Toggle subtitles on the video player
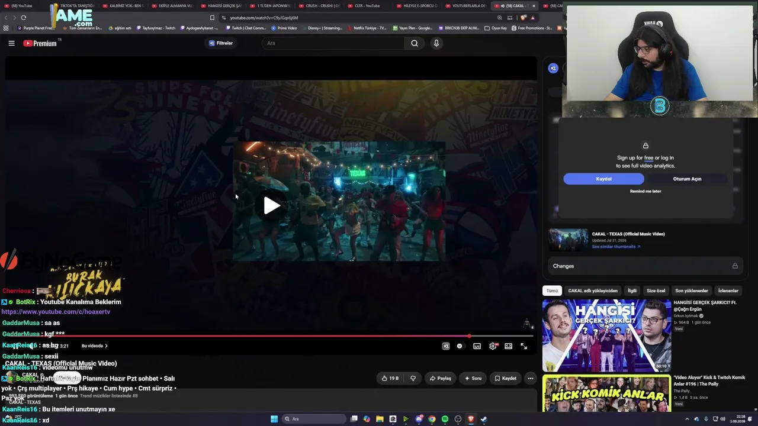This screenshot has width=758, height=426. (477, 346)
